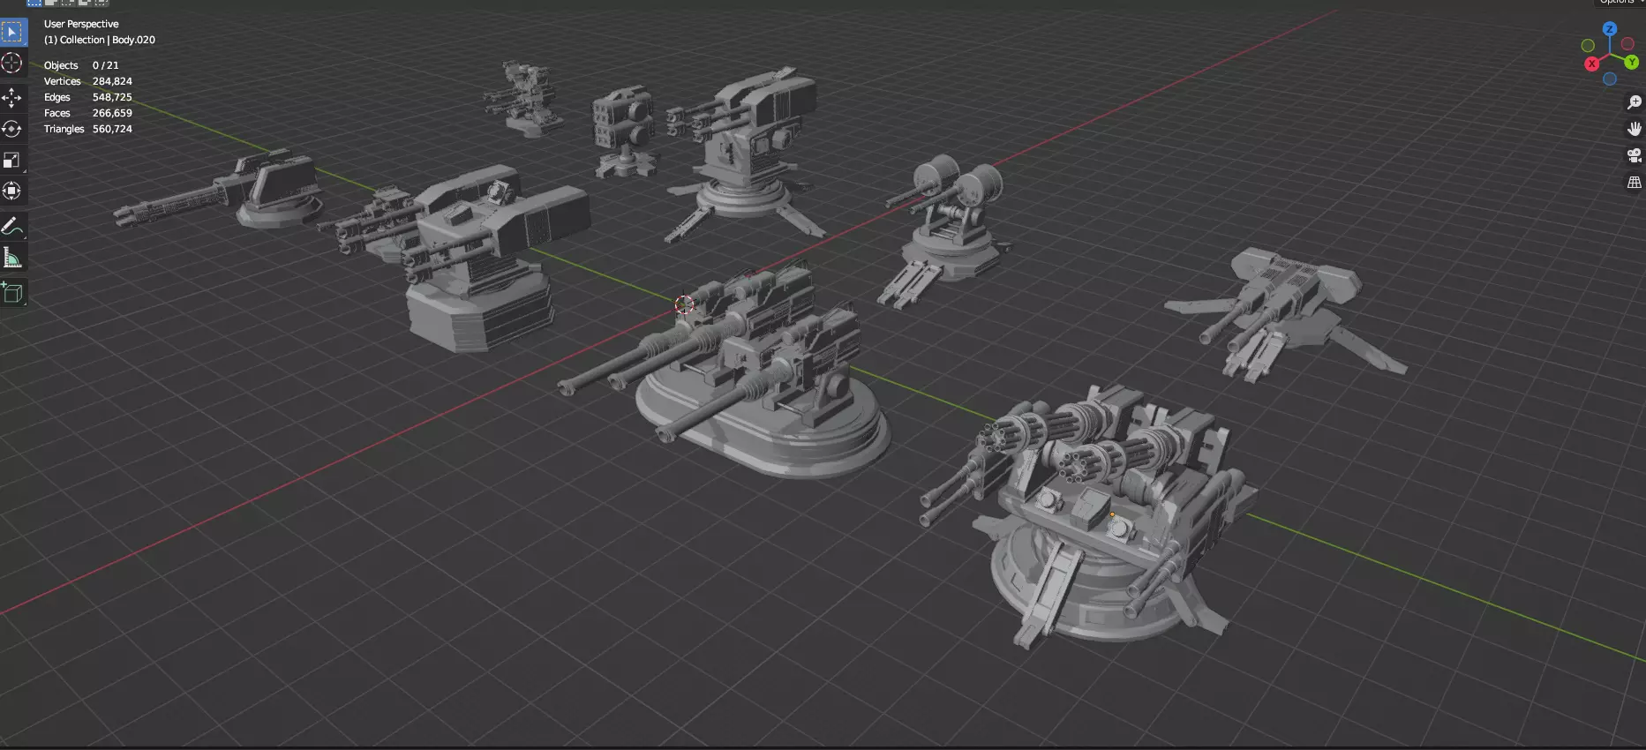Select the Select Box tool
1646x750 pixels.
12,33
